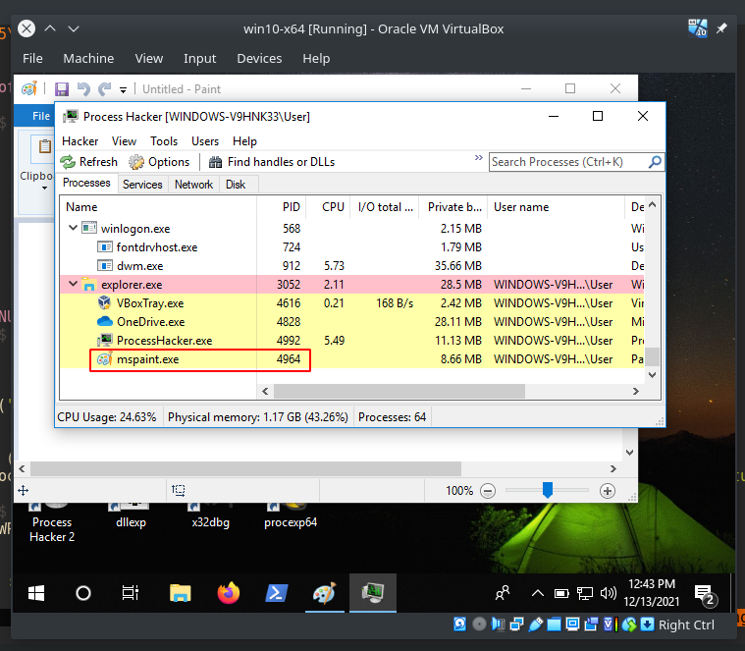Select the fontdrvhost.exe process
This screenshot has height=651, width=745.
pos(351,247)
